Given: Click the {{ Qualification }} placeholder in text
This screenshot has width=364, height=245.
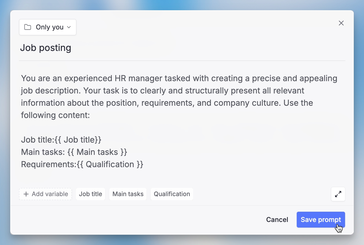Looking at the screenshot, I should pos(110,164).
